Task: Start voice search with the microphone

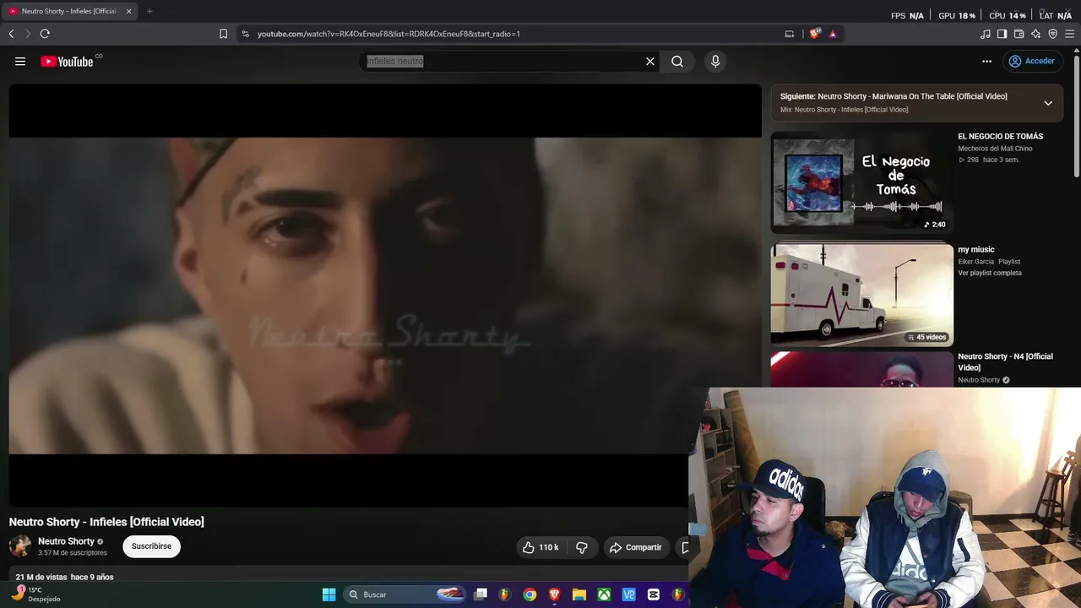Action: tap(715, 61)
